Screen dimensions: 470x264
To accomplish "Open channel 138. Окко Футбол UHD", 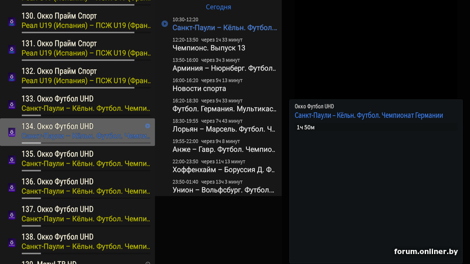I will (78, 242).
